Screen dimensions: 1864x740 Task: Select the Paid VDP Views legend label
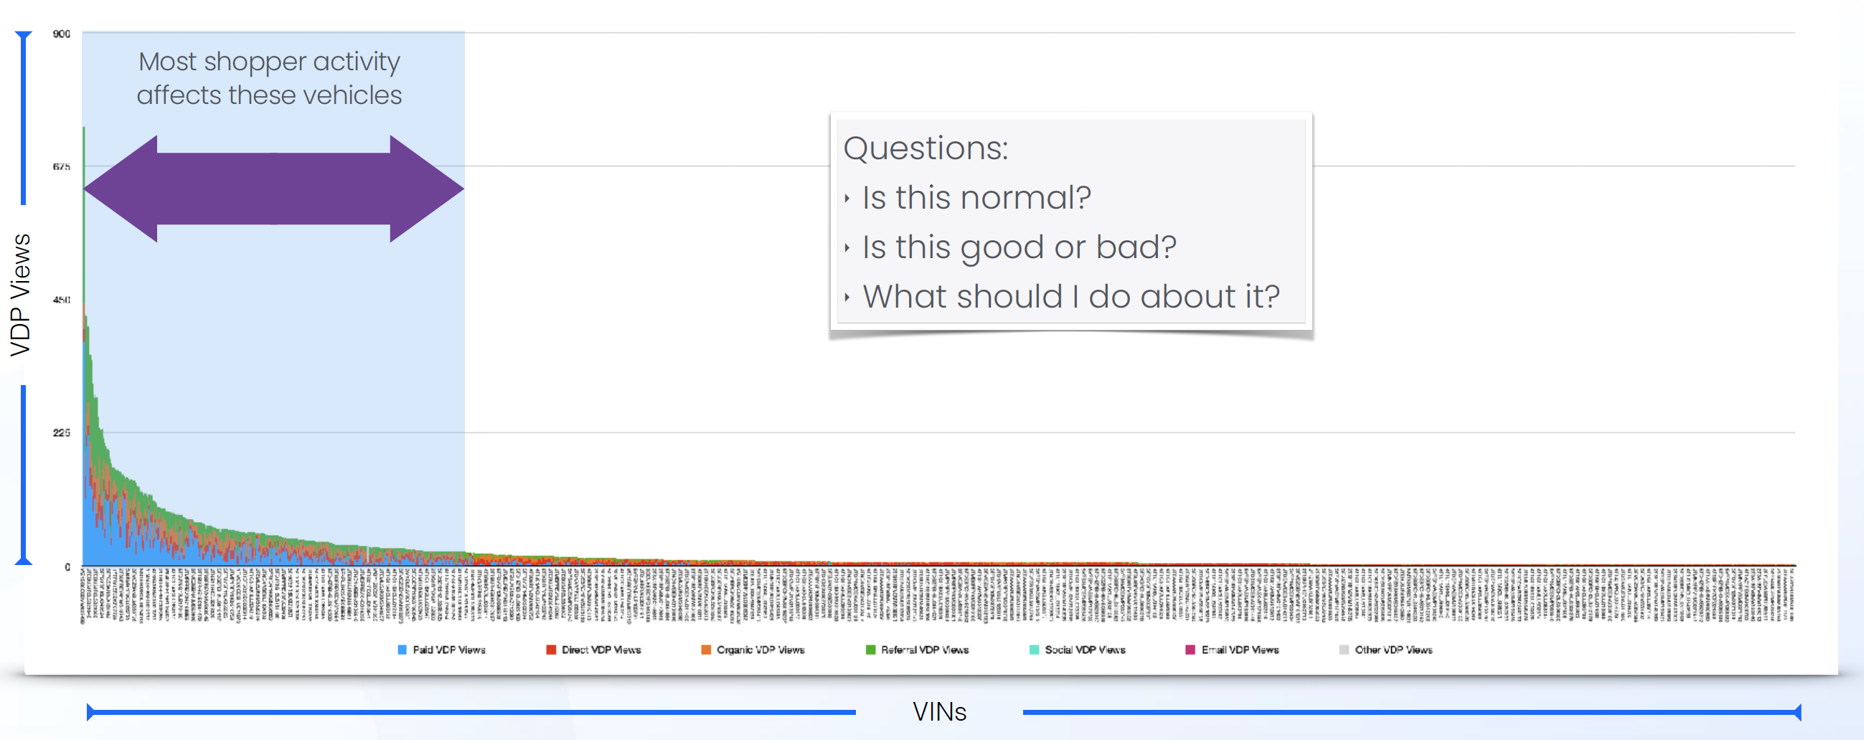pyautogui.click(x=449, y=650)
